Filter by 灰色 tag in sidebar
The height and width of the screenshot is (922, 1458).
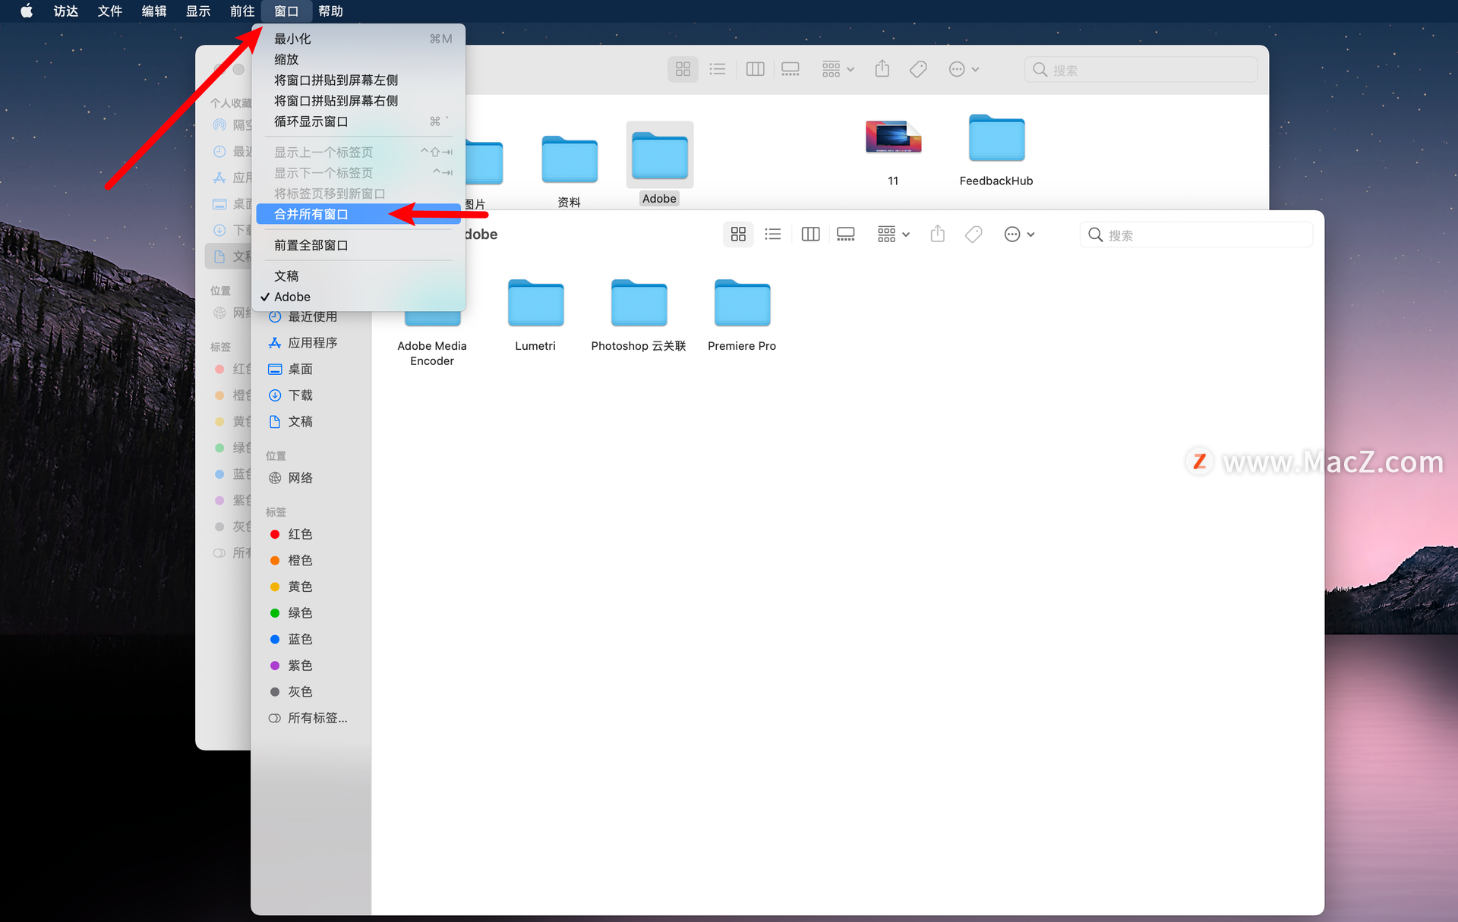(x=311, y=691)
